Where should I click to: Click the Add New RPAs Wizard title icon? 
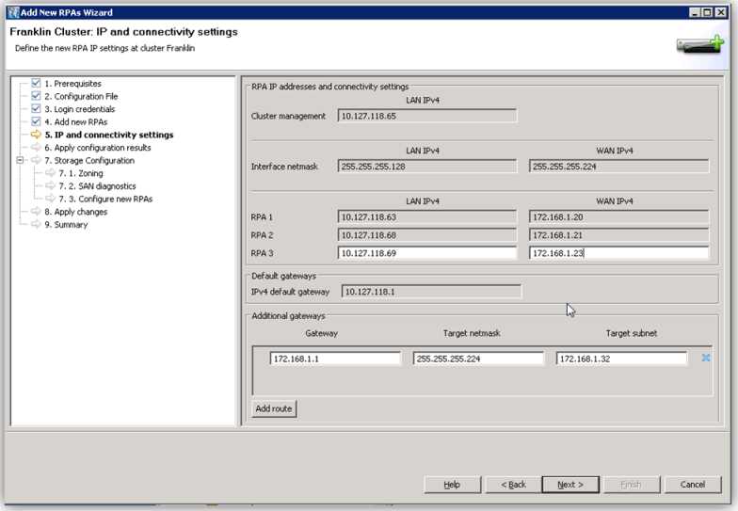tap(13, 12)
